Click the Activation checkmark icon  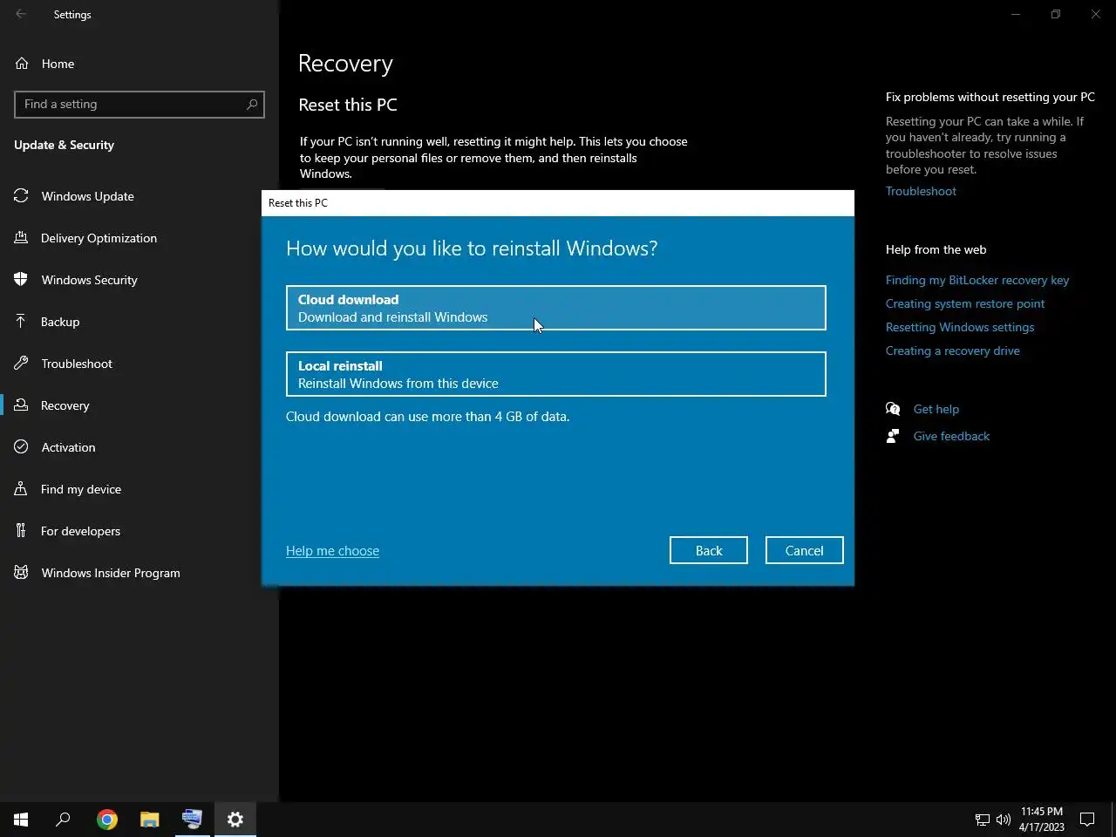[x=21, y=447]
